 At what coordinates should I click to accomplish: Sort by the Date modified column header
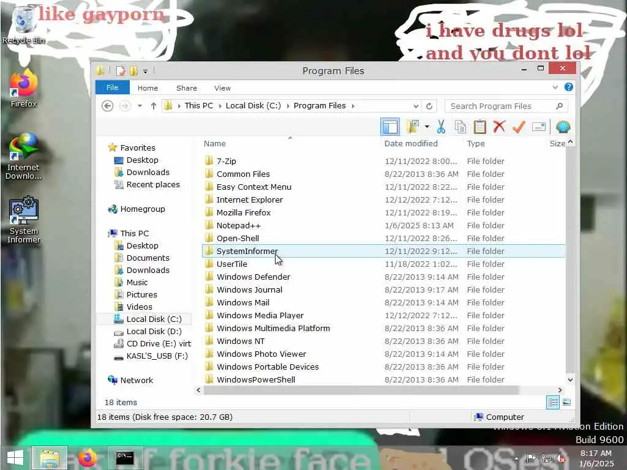(411, 143)
